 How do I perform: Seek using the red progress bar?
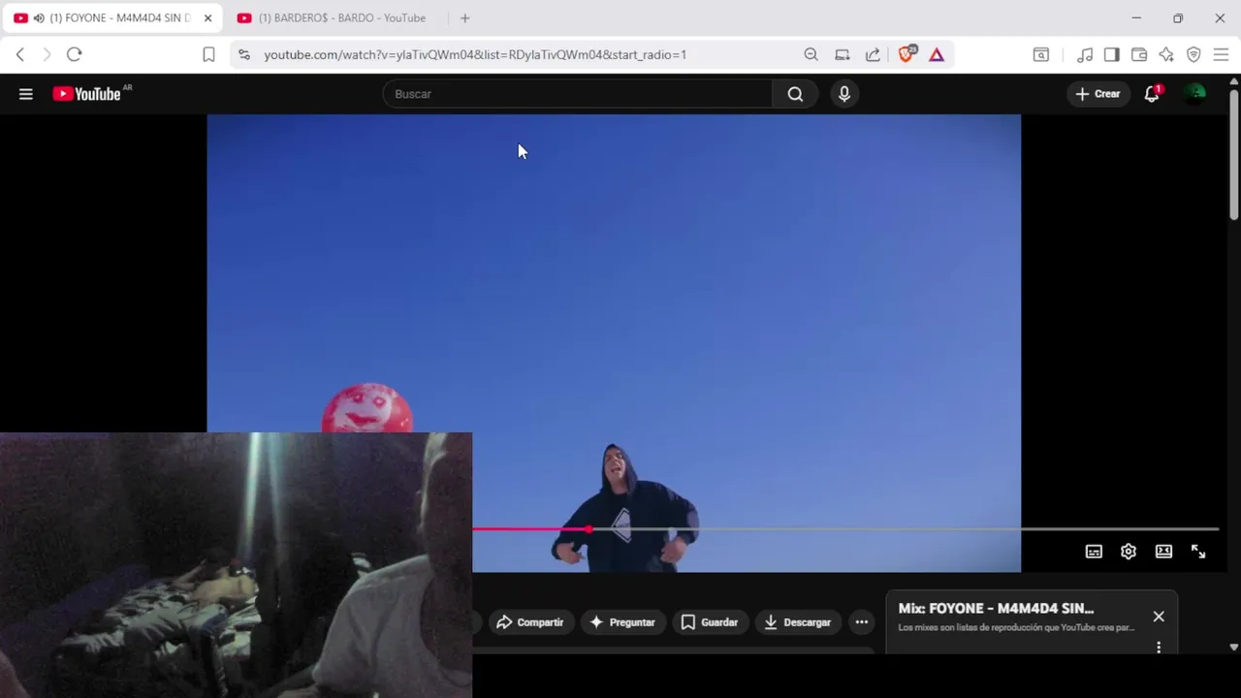pos(845,529)
